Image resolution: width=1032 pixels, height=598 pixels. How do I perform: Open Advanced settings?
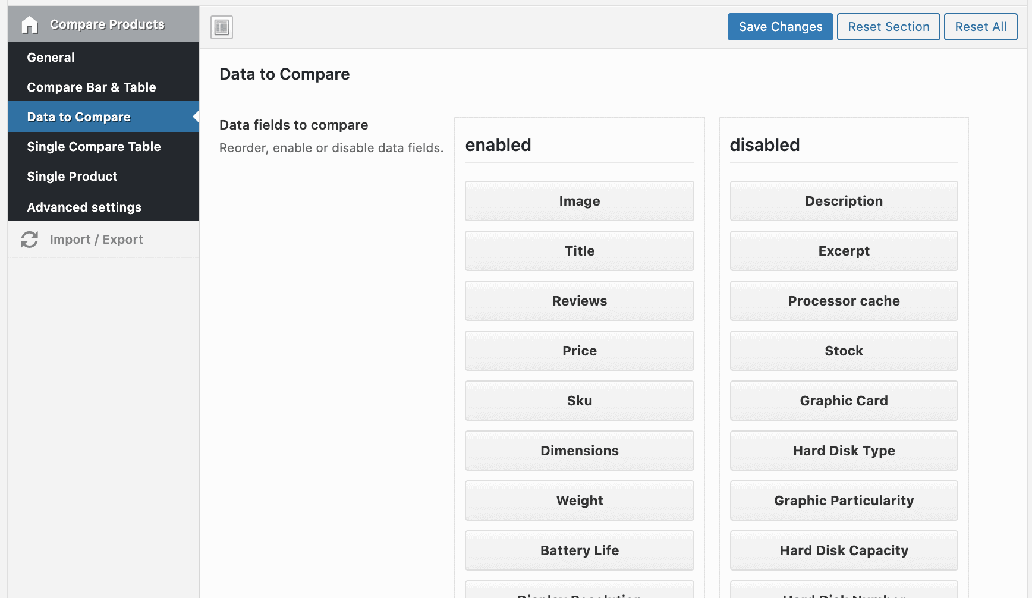click(84, 207)
